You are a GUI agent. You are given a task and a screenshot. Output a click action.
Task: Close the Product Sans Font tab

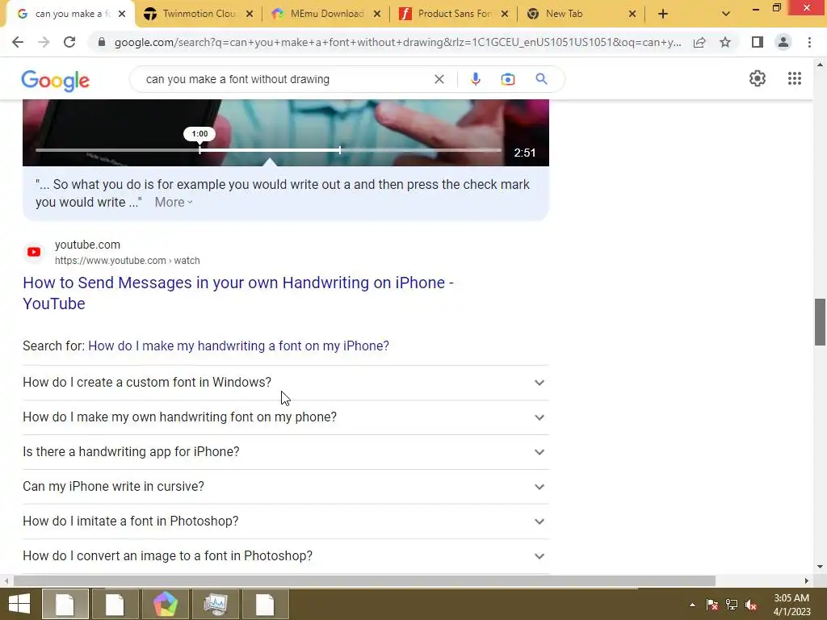[505, 15]
